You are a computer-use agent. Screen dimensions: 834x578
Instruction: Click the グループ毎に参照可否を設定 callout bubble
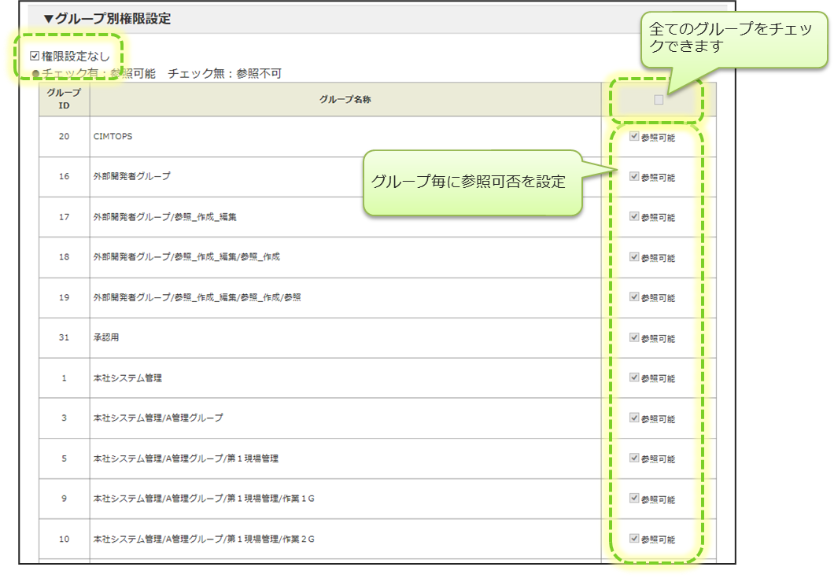pyautogui.click(x=471, y=182)
